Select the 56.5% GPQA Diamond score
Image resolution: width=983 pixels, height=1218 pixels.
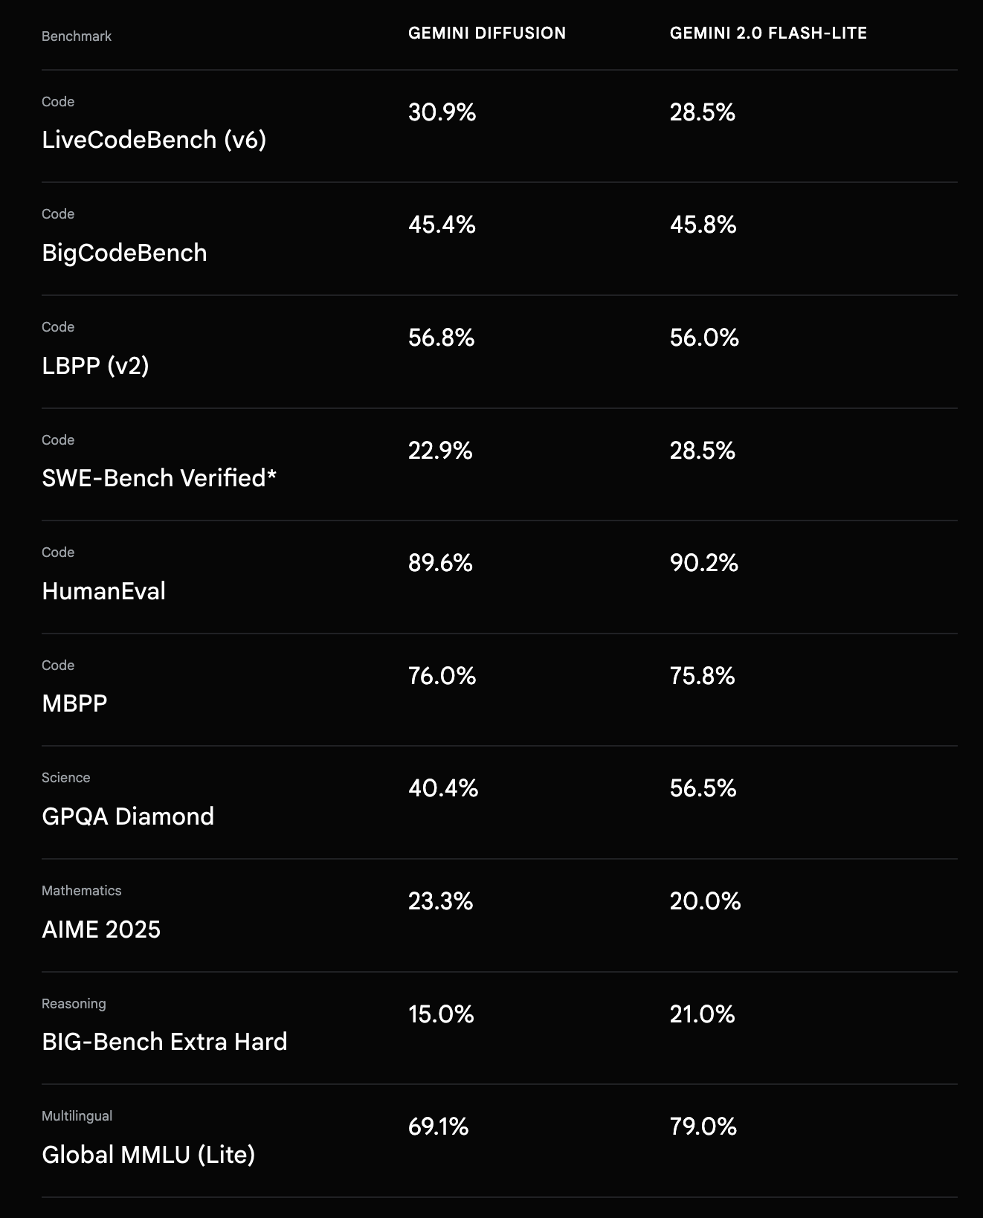click(x=703, y=788)
